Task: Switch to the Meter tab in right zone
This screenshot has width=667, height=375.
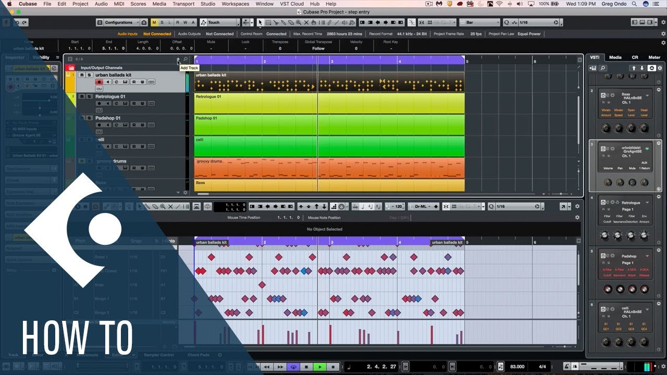Action: (x=654, y=57)
